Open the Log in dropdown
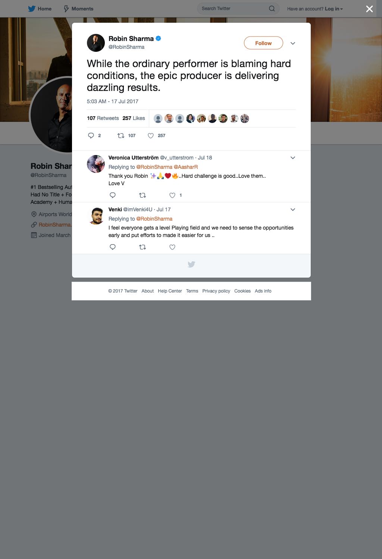Image resolution: width=382 pixels, height=559 pixels. (x=334, y=9)
